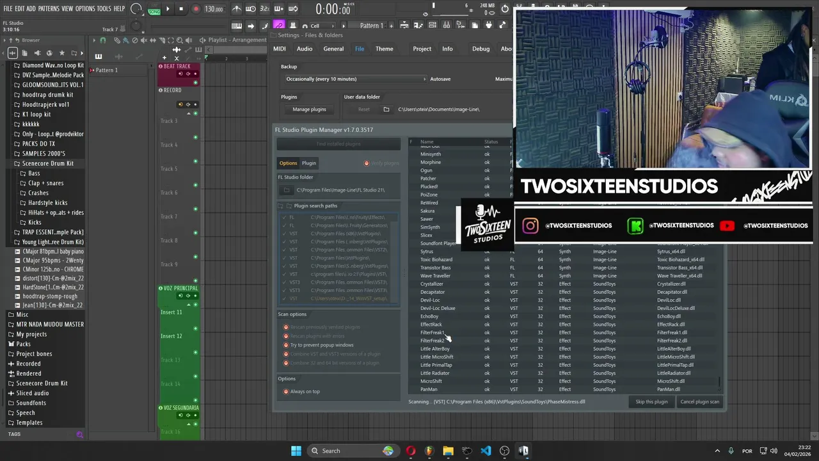The image size is (819, 461).
Task: Open the piano roll keyboard icon
Action: coord(236,26)
